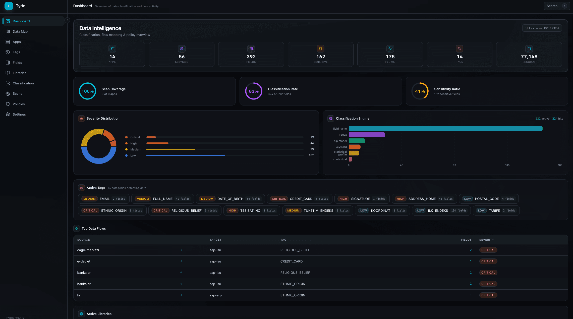Click the Apps stat card icon
This screenshot has height=319, width=573.
pos(112,49)
